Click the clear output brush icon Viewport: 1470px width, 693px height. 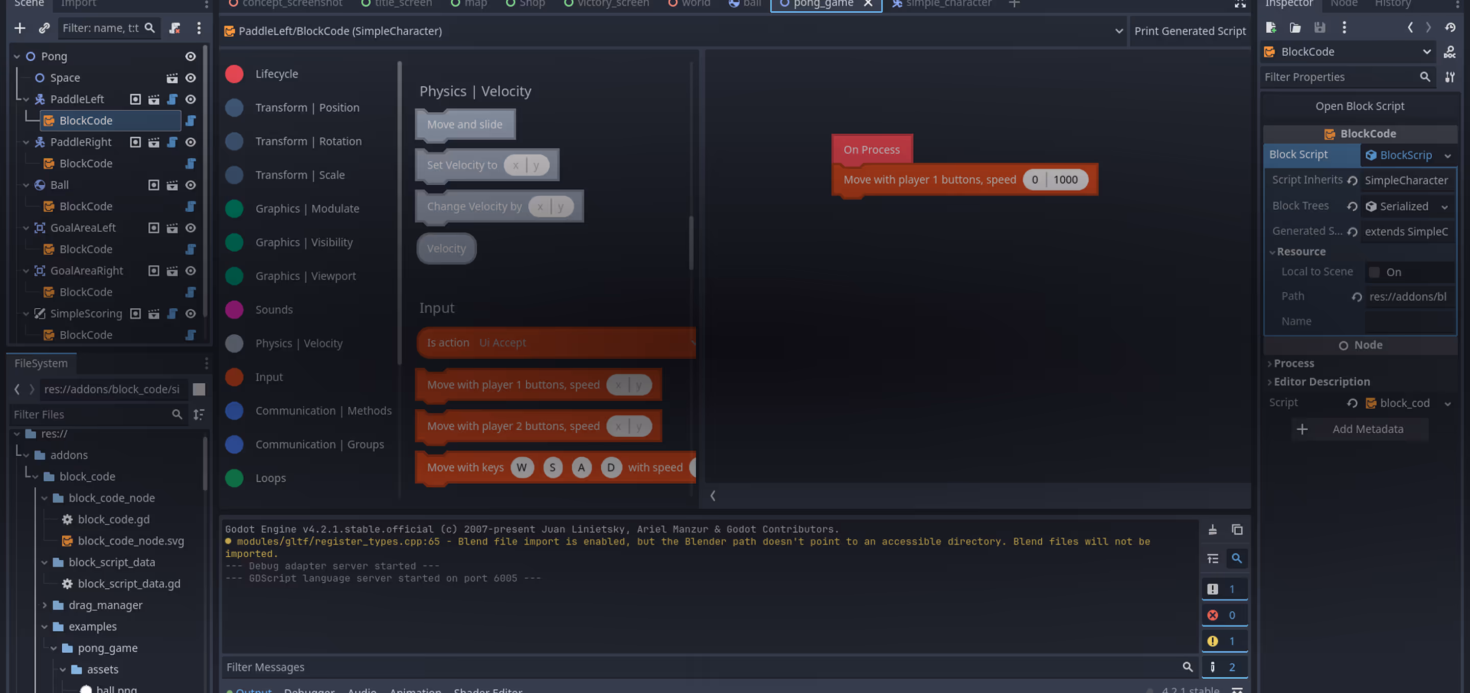(1213, 530)
